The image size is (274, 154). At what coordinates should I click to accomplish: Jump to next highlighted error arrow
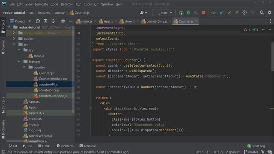pyautogui.click(x=270, y=30)
